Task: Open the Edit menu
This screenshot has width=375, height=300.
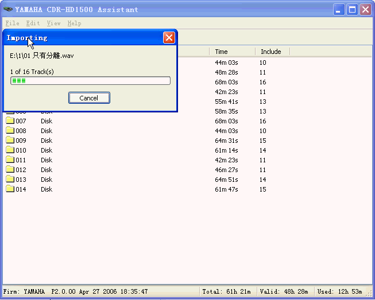Action: [33, 23]
